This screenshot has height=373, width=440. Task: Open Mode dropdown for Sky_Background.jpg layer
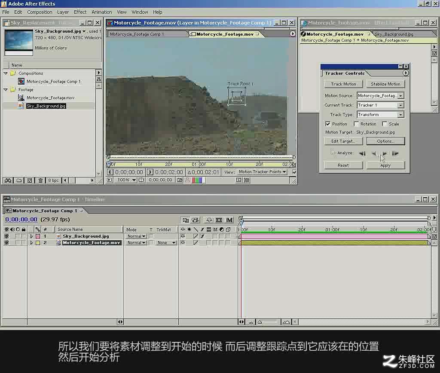[x=136, y=236]
